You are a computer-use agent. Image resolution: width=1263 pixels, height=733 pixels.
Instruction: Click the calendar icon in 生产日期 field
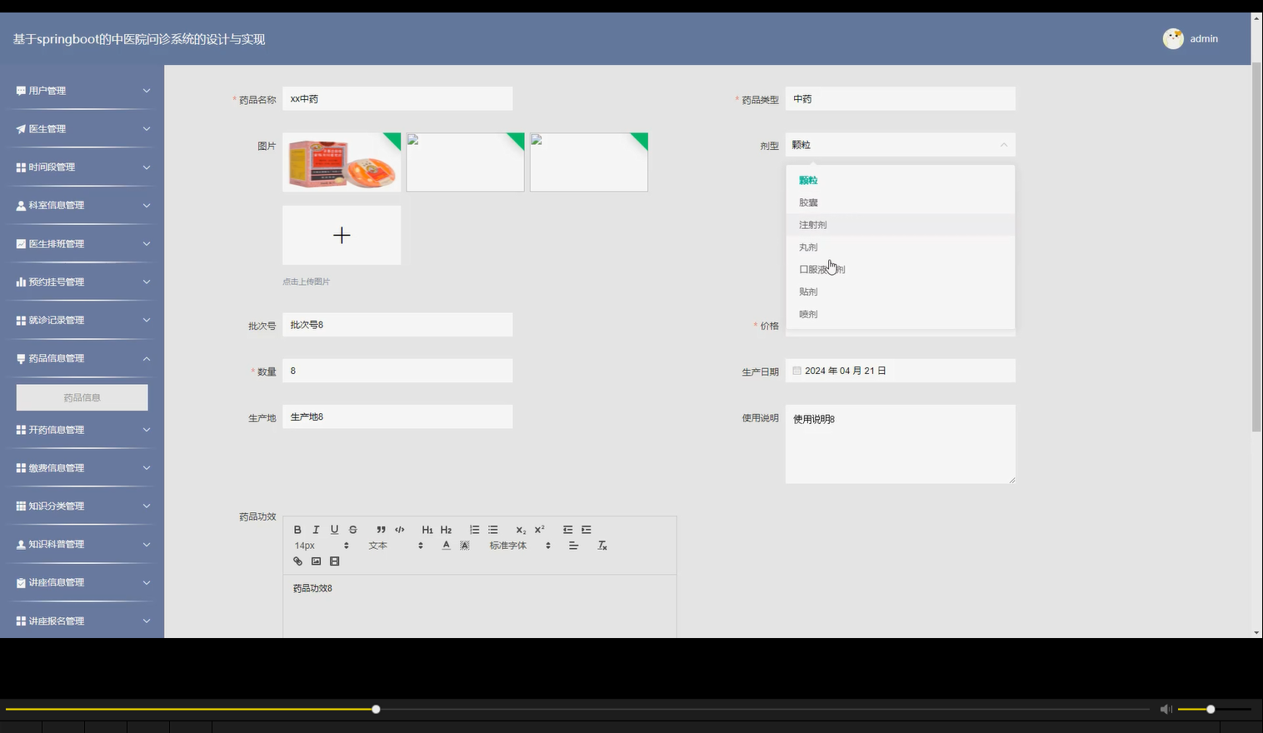797,371
